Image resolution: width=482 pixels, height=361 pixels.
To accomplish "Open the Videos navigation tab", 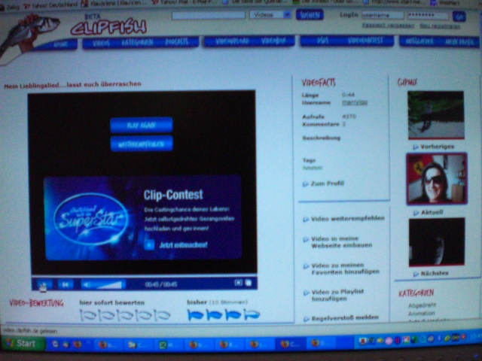I will (x=101, y=44).
